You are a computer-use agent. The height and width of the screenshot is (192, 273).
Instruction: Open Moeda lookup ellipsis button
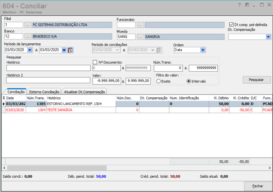(x=140, y=37)
